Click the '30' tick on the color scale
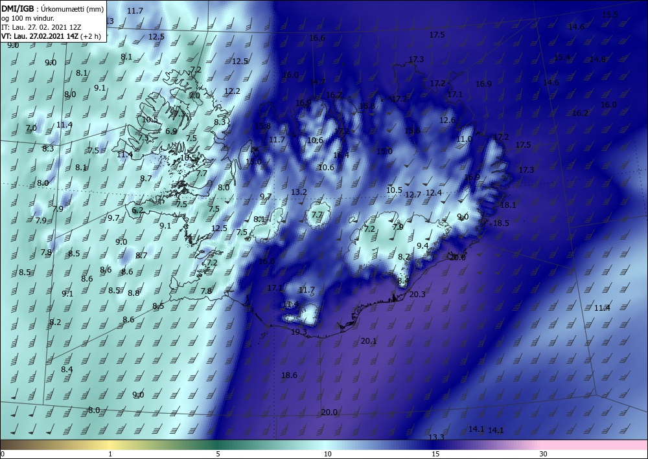Image resolution: width=648 pixels, height=459 pixels. 543,454
